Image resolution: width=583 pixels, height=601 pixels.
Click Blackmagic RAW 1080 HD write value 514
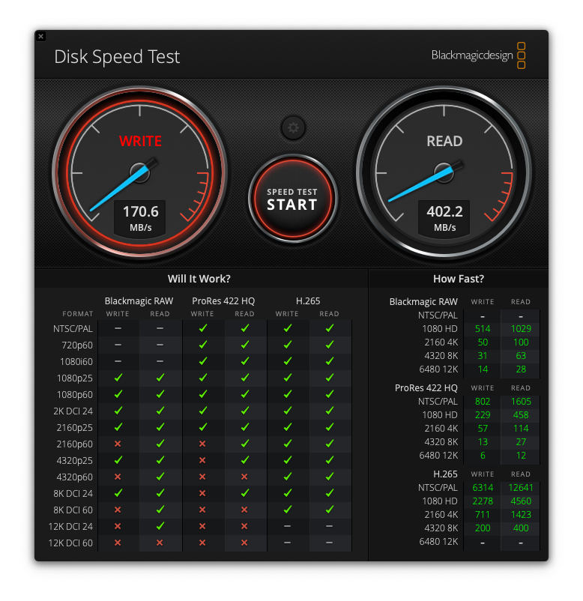click(483, 329)
